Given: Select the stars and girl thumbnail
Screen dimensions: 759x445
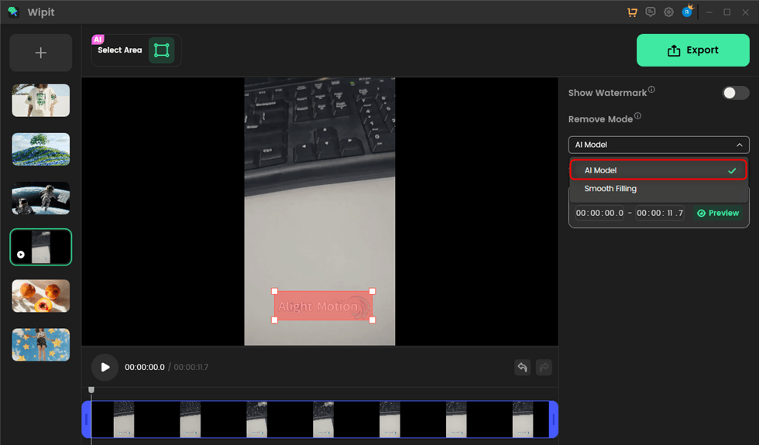Looking at the screenshot, I should pos(40,345).
